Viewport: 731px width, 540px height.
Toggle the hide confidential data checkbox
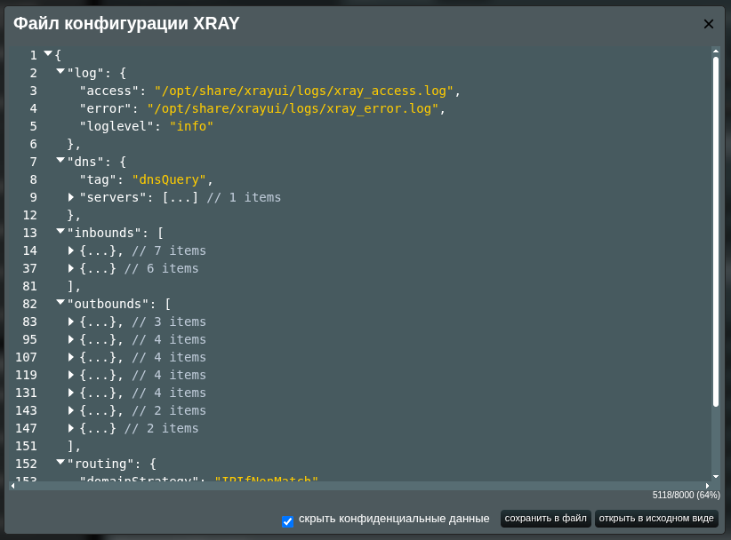click(x=287, y=521)
